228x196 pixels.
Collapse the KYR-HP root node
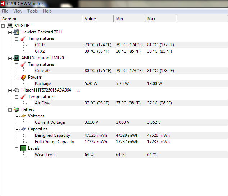(3, 26)
